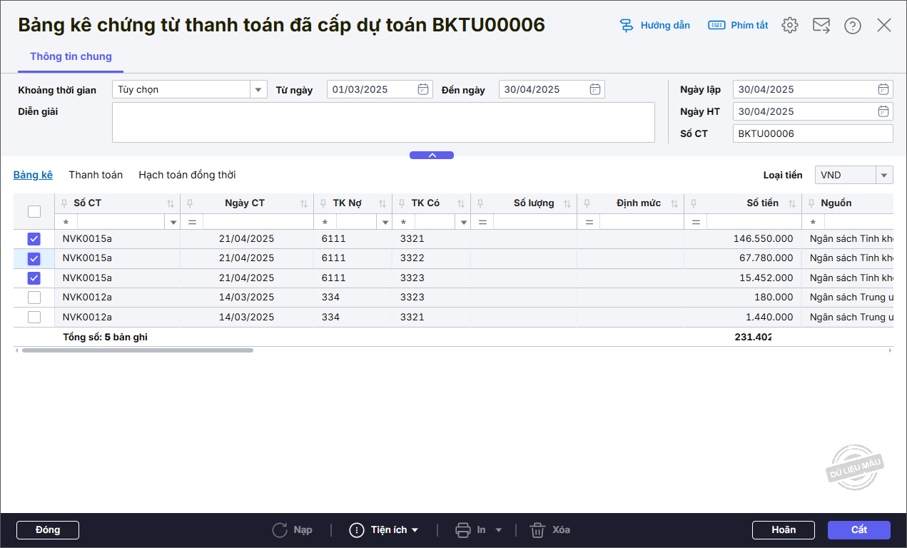Click the Cất save button
Screen dimensions: 907x548
coord(858,530)
